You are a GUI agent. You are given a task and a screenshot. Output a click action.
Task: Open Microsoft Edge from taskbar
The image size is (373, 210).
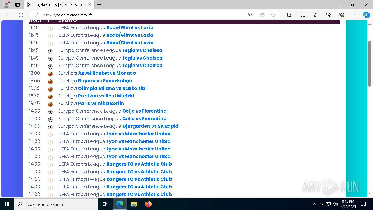120,204
